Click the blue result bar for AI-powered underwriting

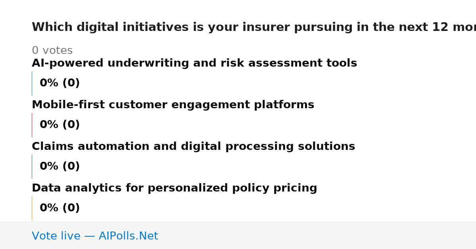(x=32, y=83)
